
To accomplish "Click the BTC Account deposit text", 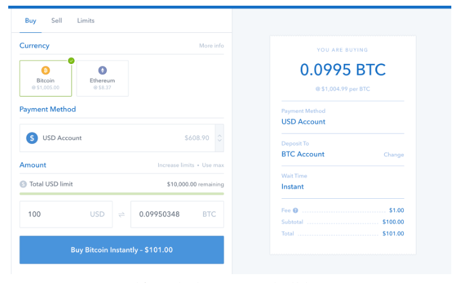I will click(303, 154).
